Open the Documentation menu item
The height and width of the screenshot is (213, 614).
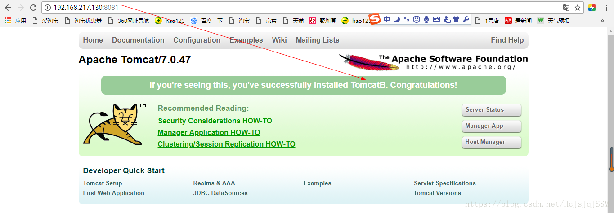138,40
